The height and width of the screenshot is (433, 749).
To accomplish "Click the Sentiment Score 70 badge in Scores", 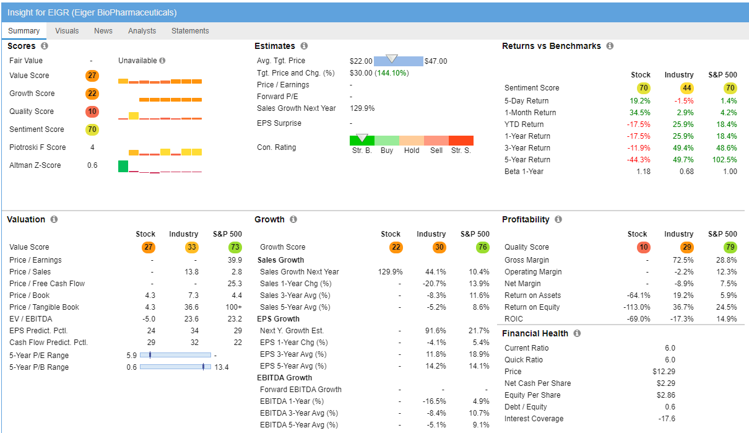I will (92, 129).
